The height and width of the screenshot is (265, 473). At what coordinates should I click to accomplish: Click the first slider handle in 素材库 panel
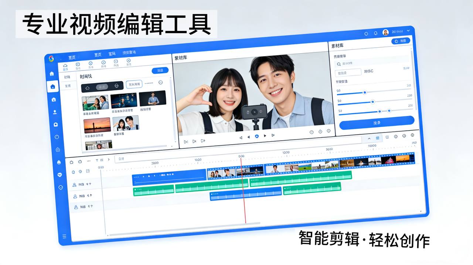(x=365, y=92)
